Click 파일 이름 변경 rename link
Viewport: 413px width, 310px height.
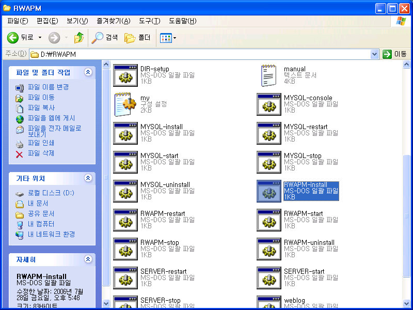click(48, 87)
